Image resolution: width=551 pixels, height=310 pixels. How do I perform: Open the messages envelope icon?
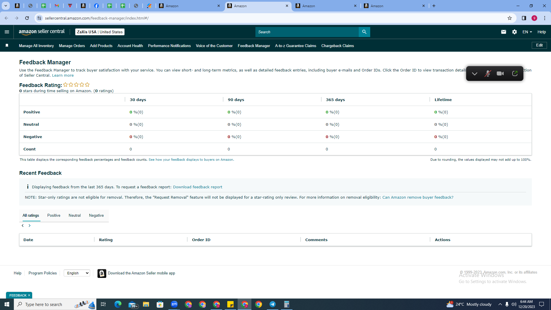503,32
